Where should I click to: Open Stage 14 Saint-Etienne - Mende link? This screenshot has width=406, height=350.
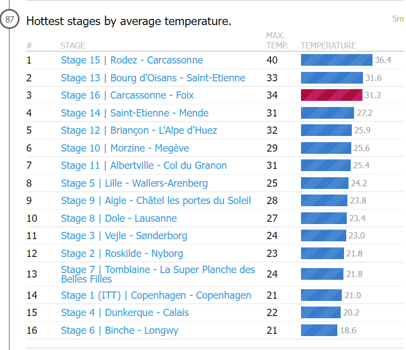tap(135, 113)
